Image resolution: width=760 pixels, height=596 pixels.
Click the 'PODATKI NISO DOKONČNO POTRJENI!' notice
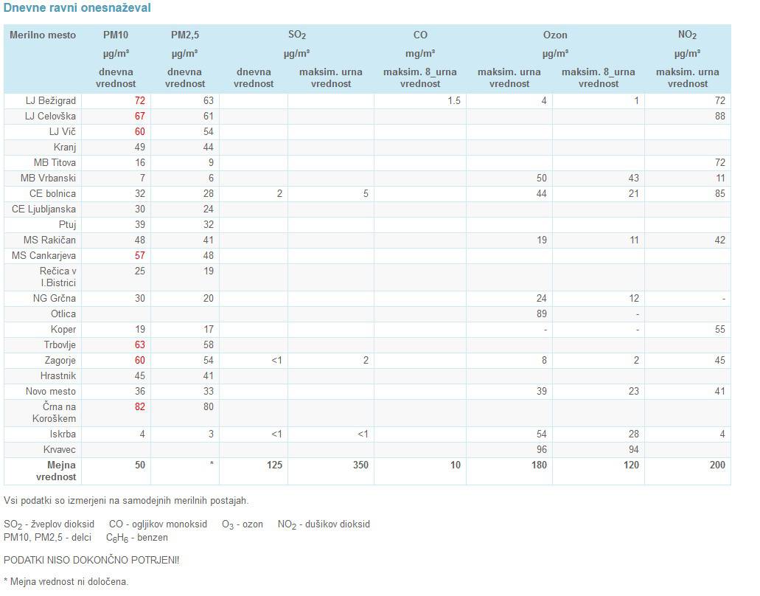[x=91, y=560]
